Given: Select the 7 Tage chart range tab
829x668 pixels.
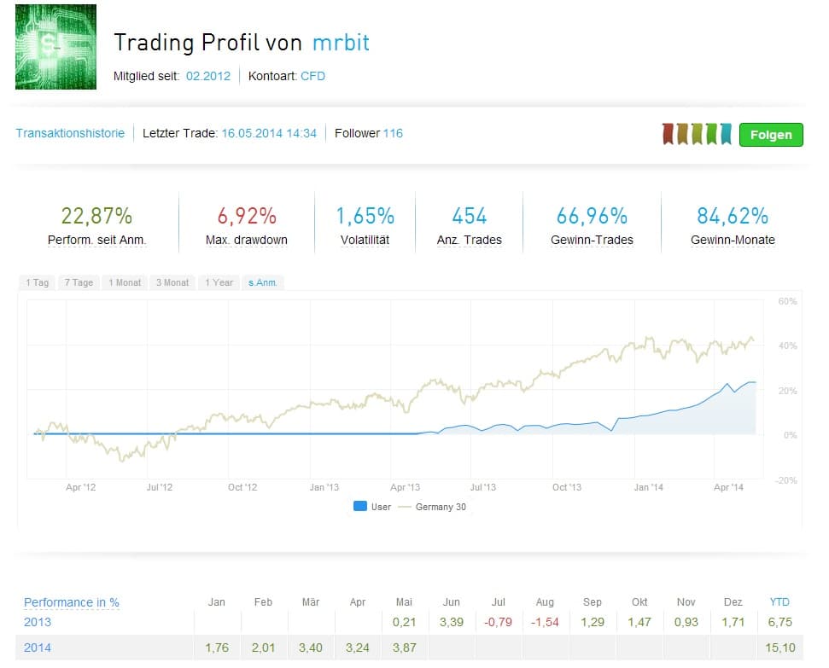Looking at the screenshot, I should [79, 282].
